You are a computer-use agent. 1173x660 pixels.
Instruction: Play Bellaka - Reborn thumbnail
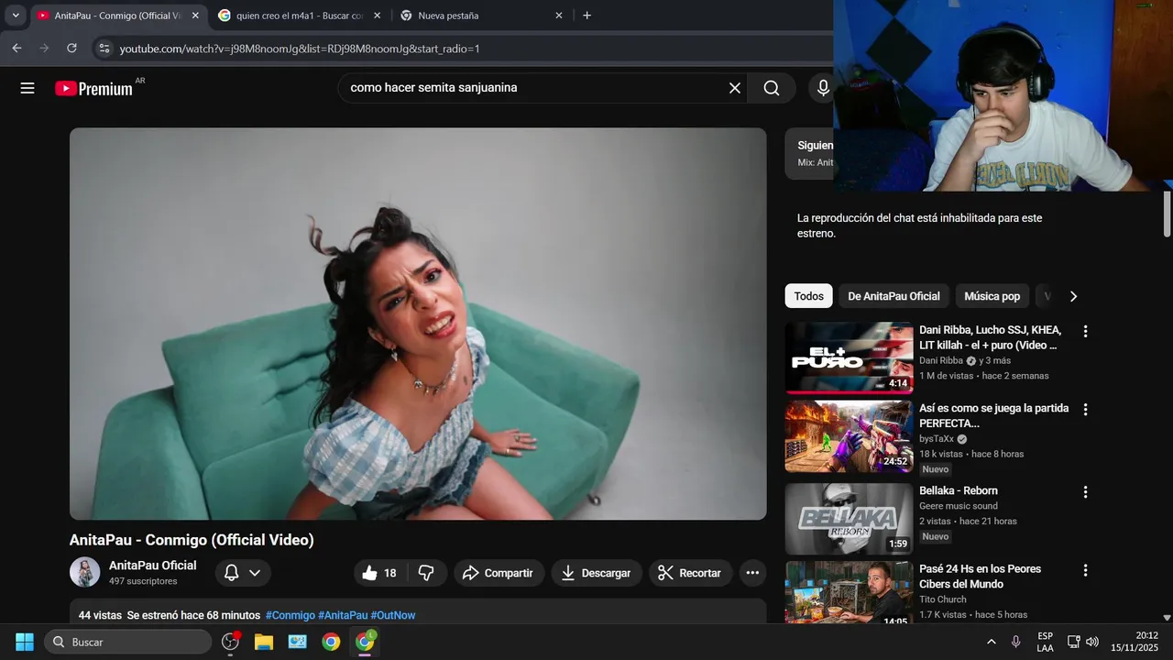[x=849, y=518]
